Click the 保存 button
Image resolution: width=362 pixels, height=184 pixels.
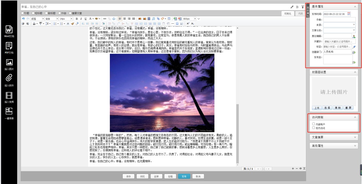click(x=128, y=176)
